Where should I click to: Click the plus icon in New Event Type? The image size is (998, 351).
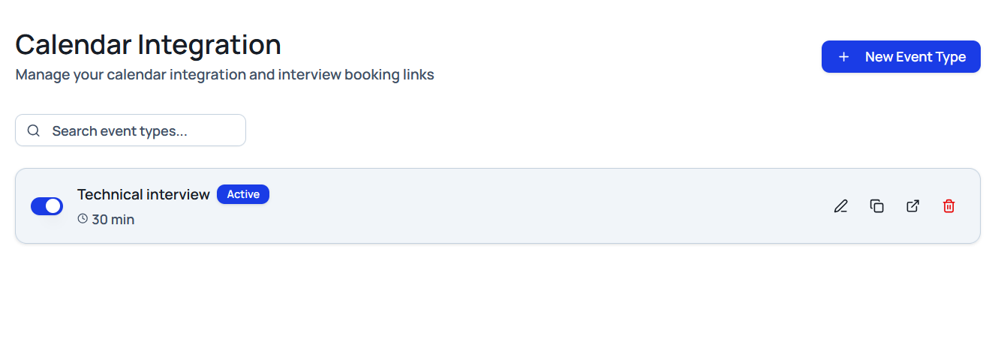coord(843,57)
